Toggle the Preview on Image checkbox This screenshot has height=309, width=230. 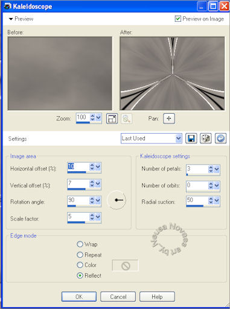[x=178, y=19]
